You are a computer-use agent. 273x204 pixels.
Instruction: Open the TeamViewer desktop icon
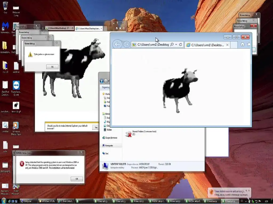pos(16,88)
